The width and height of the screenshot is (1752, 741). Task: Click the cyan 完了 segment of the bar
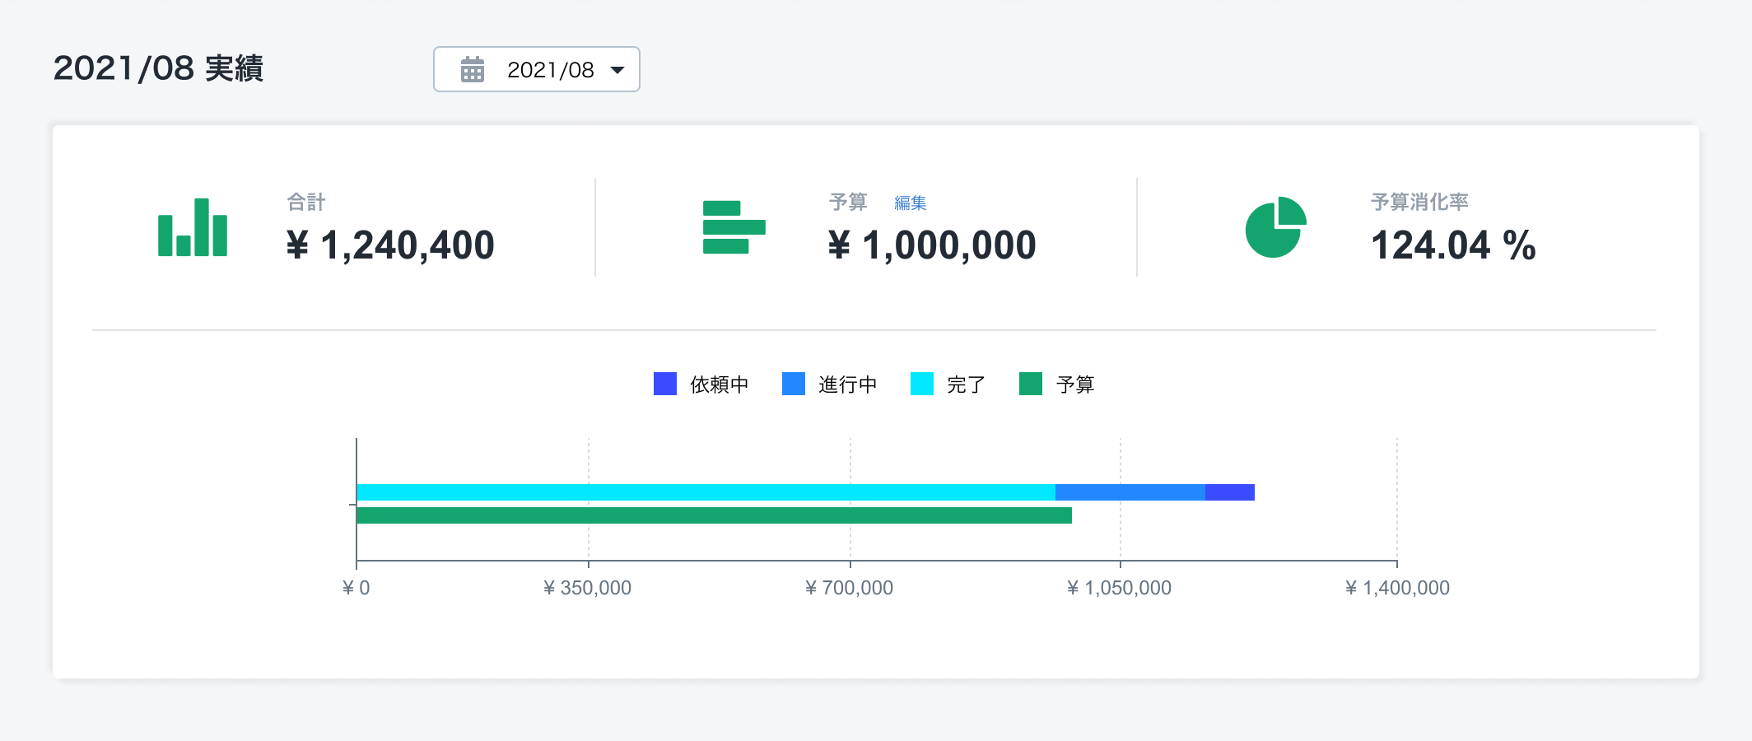[706, 492]
